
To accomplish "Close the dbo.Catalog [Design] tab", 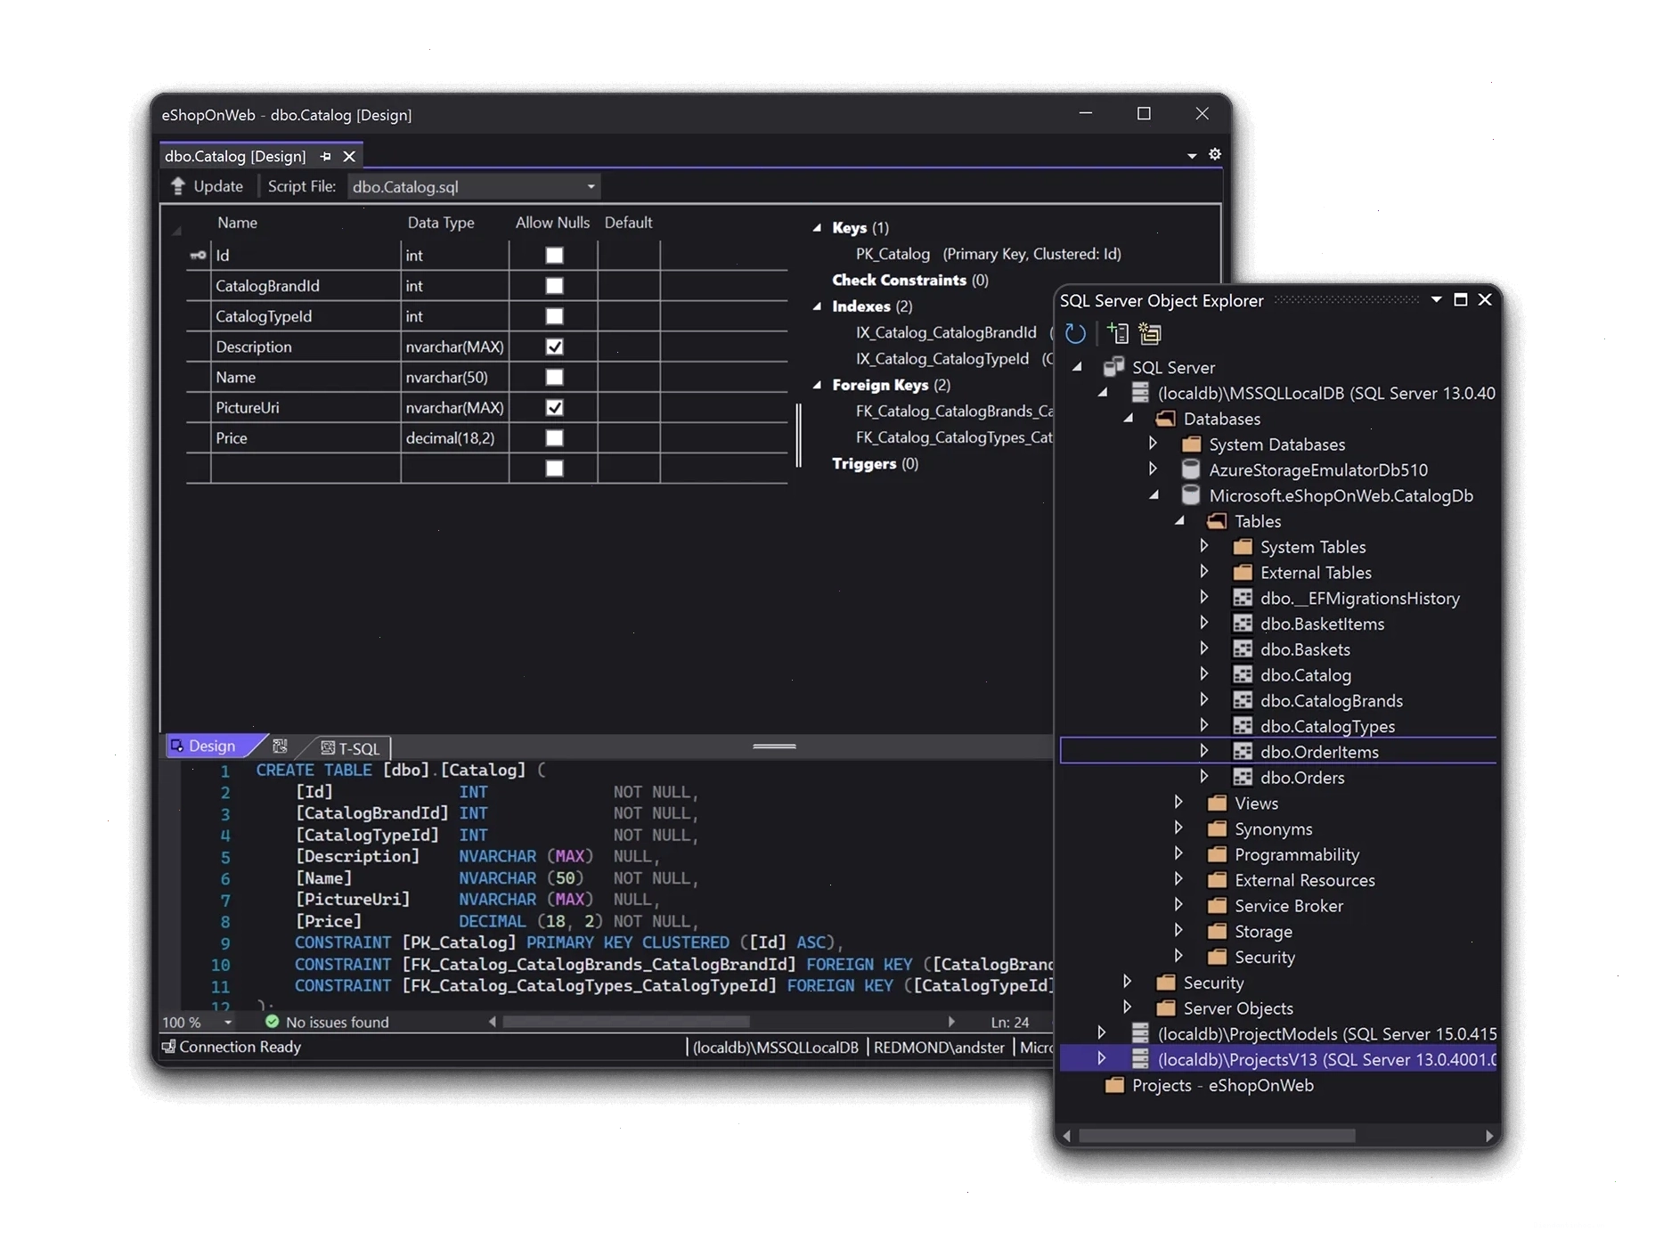I will click(349, 156).
